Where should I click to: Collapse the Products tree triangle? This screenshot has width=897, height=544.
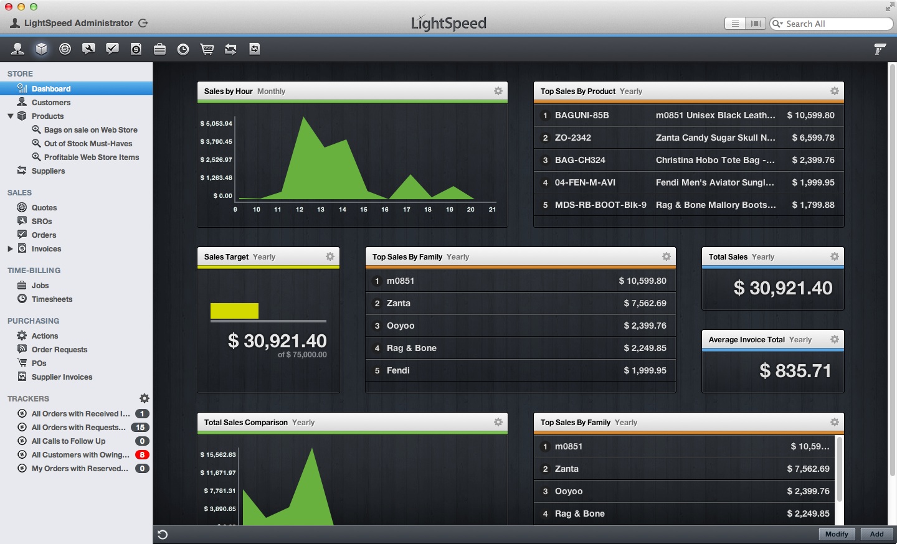(x=10, y=116)
